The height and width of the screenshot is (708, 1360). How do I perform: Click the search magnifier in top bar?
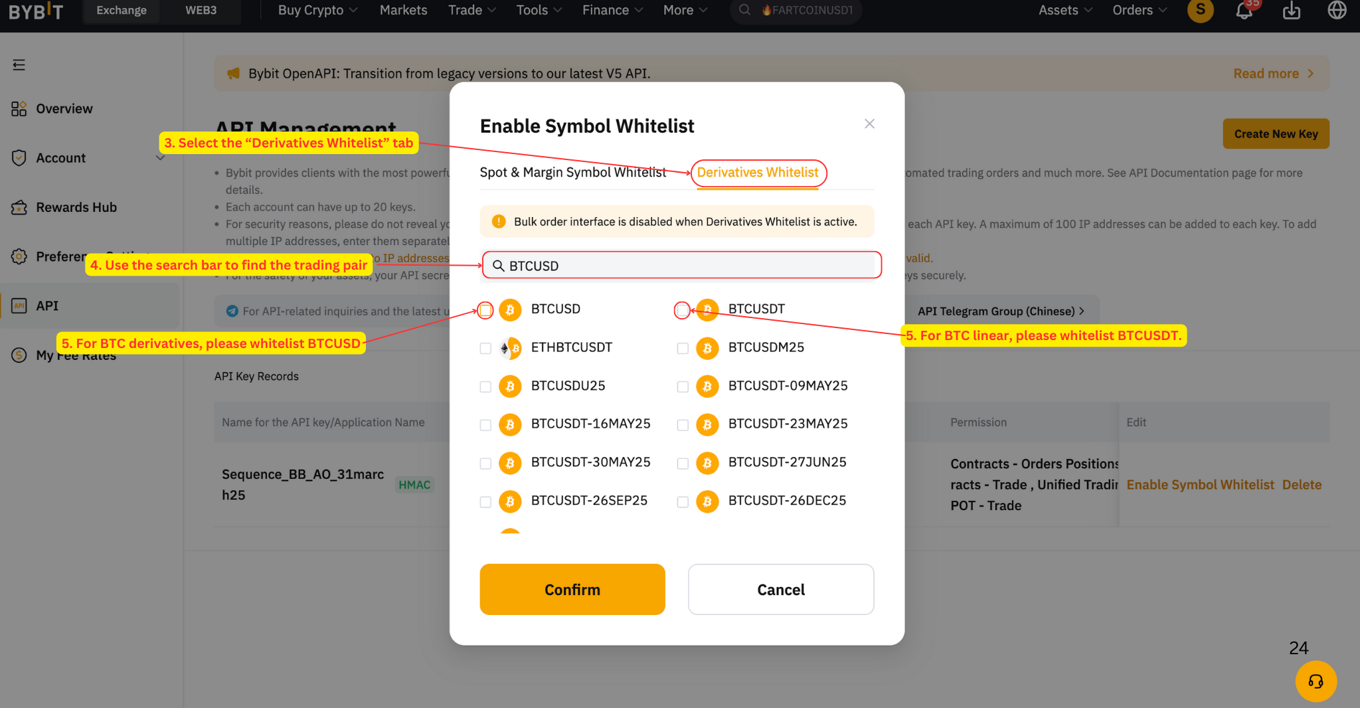(x=744, y=10)
